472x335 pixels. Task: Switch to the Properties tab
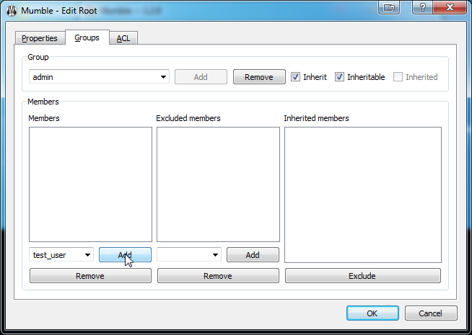coord(40,38)
